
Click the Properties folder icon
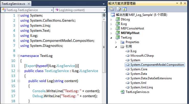pyautogui.click(x=122, y=42)
